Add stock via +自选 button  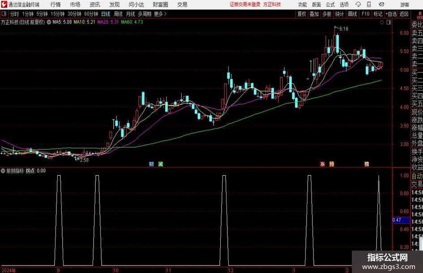(391, 14)
